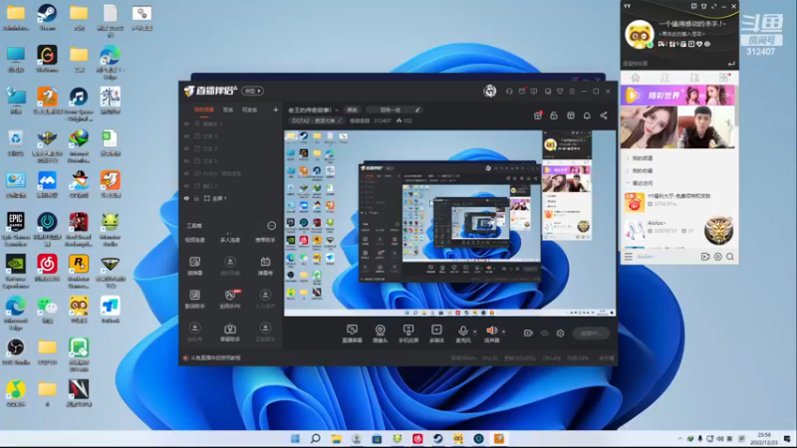Open the 全民乐PK tool

pyautogui.click(x=230, y=300)
